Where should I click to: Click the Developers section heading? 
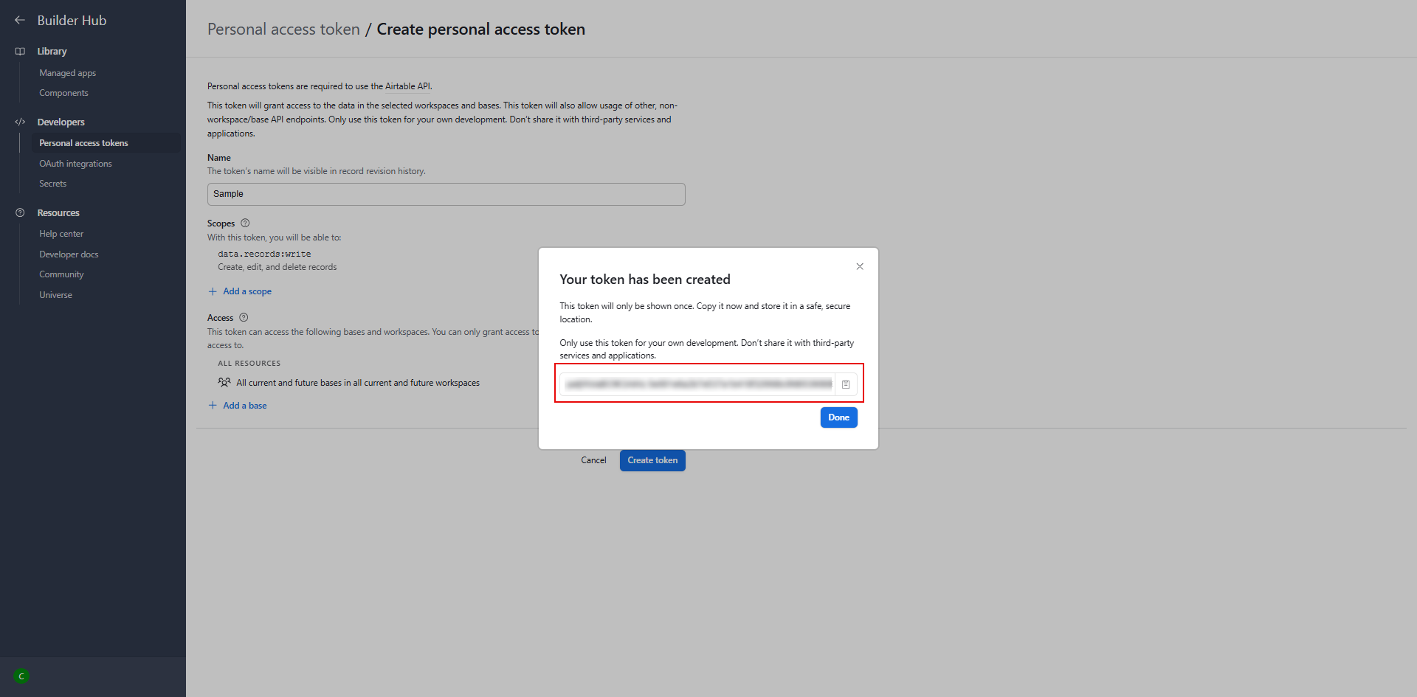61,122
